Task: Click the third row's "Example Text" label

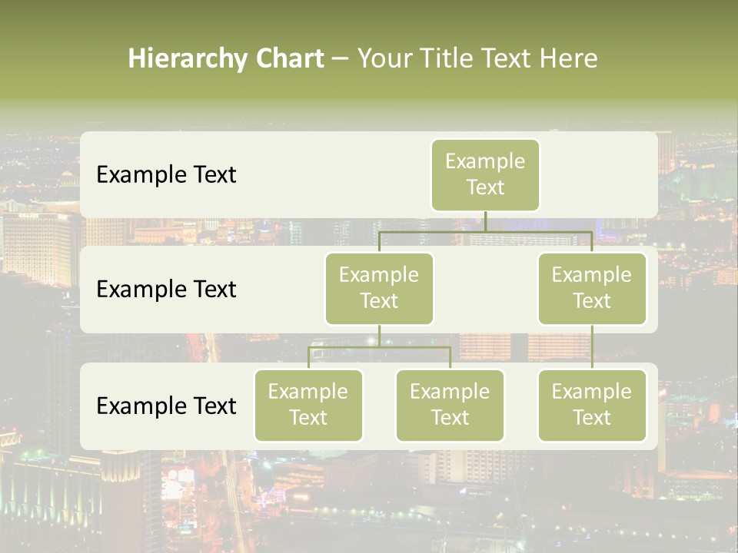Action: (x=166, y=406)
